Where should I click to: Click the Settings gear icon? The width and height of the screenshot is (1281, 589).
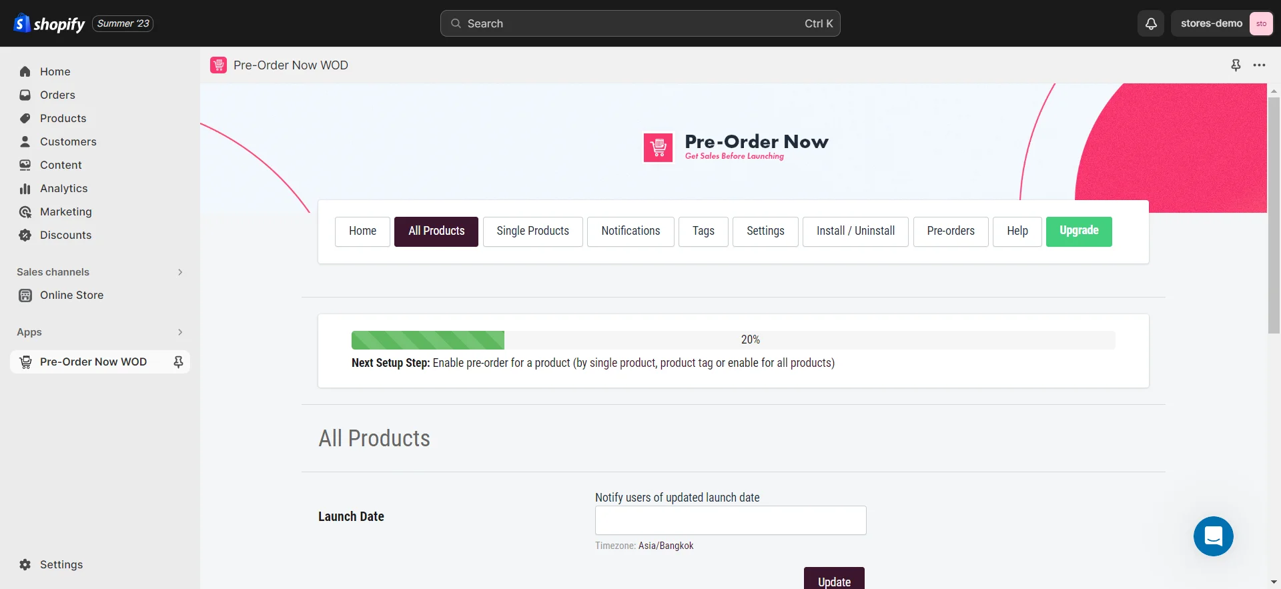pos(25,564)
